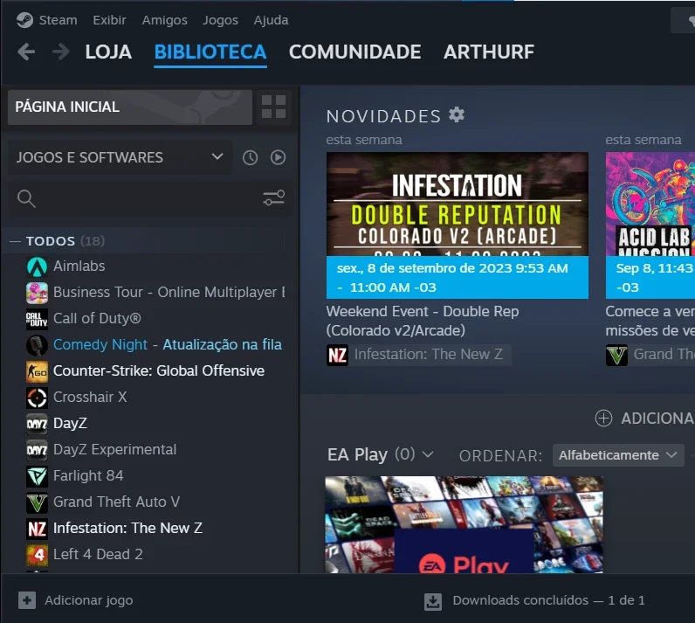Image resolution: width=695 pixels, height=623 pixels.
Task: Click Infestation: The New Z news tag
Action: coord(419,355)
